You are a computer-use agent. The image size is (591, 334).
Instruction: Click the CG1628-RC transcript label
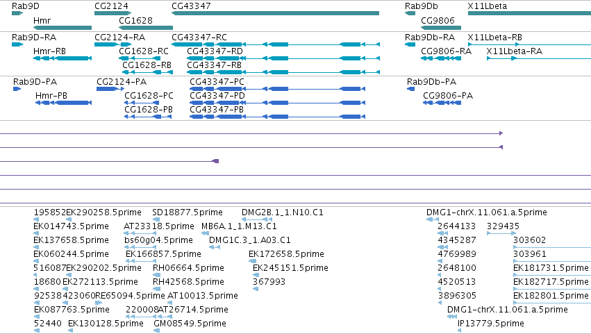(x=144, y=51)
